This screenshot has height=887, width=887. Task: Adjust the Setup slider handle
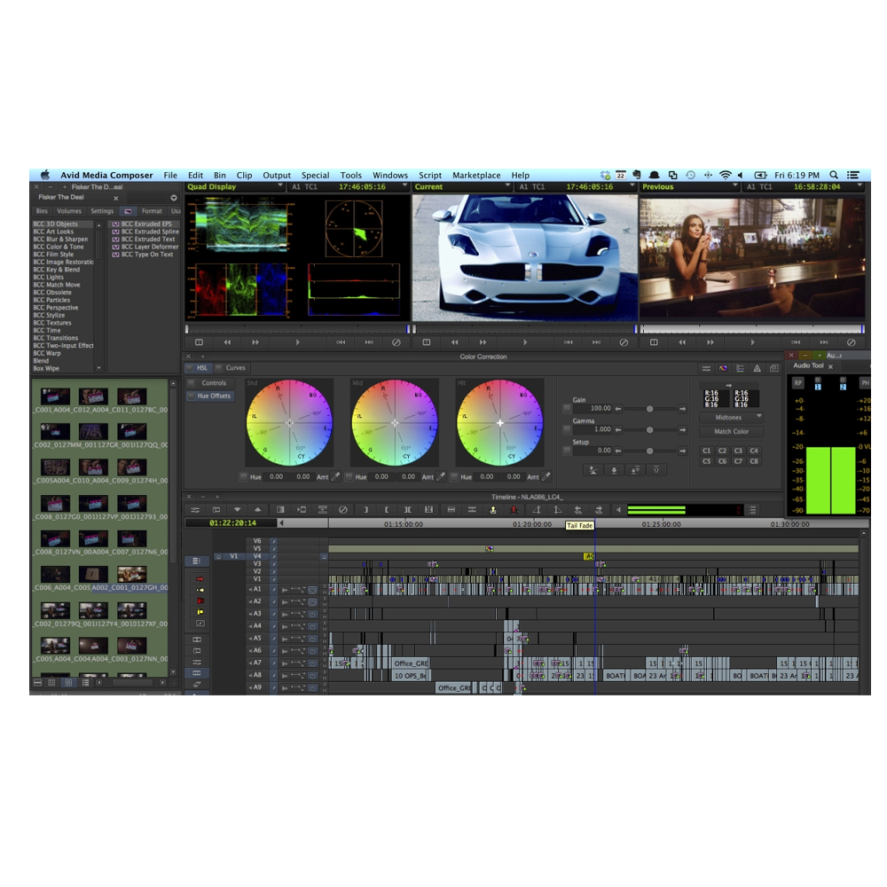650,451
